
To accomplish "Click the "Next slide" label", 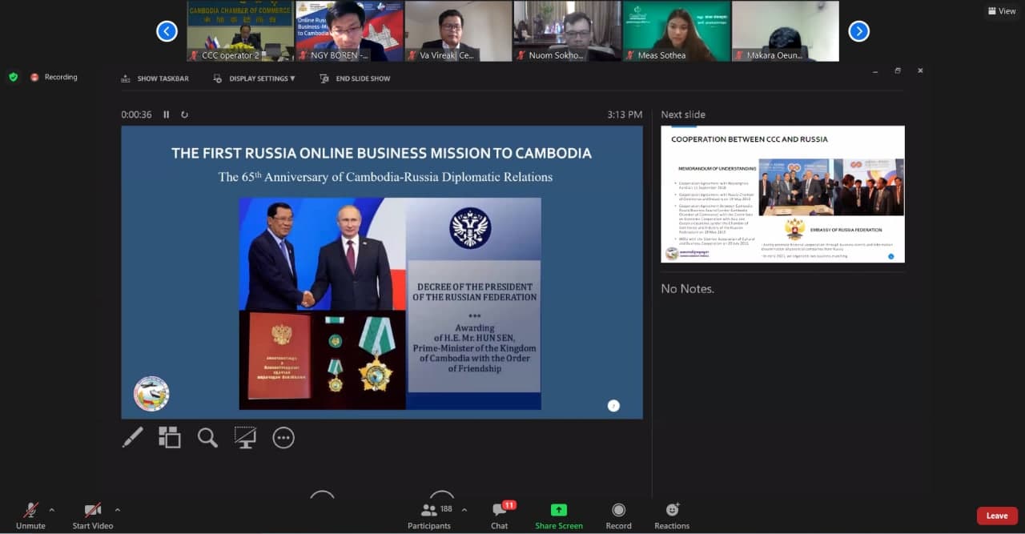I will pos(683,114).
